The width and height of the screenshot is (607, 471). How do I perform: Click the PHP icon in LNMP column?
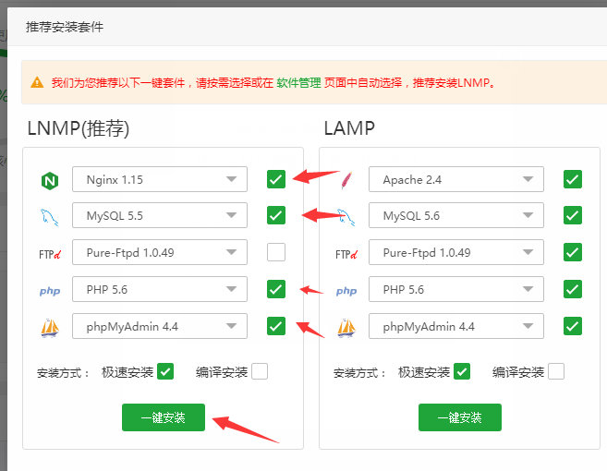(x=49, y=291)
